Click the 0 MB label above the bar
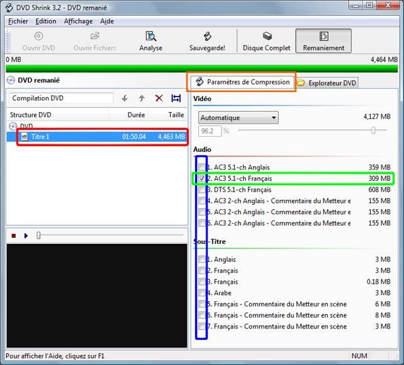404x365 pixels. [13, 60]
